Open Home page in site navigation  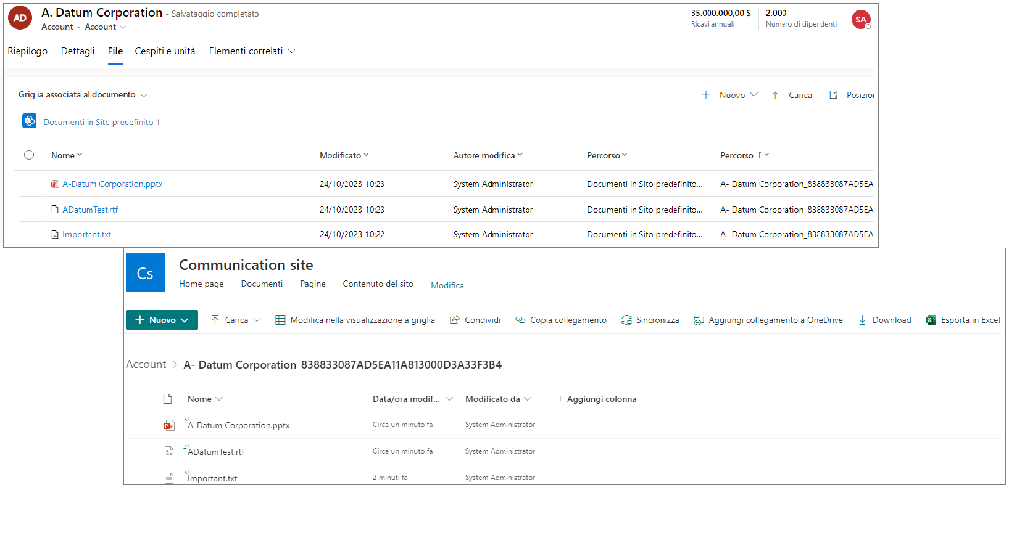[x=201, y=284]
